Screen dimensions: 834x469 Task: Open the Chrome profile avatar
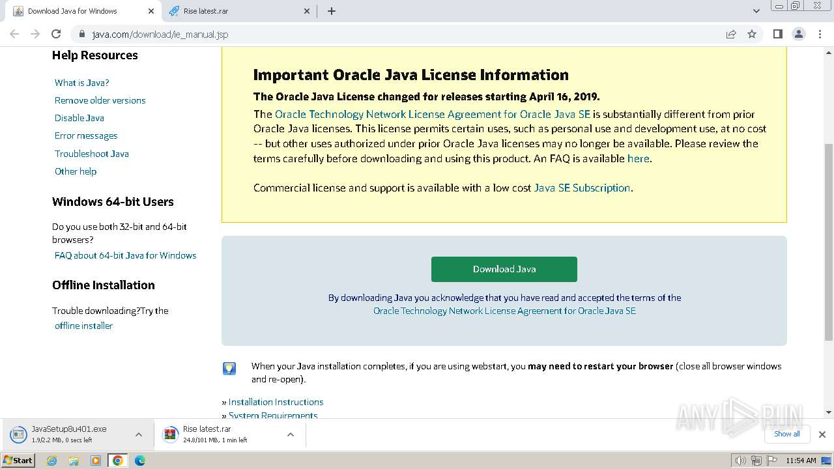coord(798,34)
